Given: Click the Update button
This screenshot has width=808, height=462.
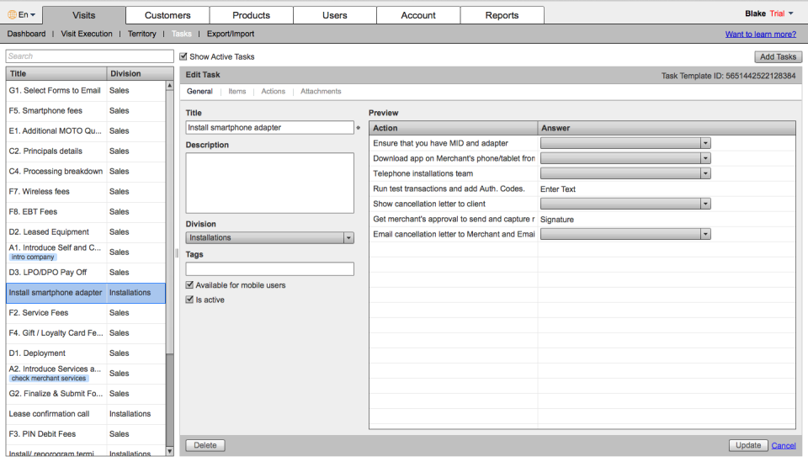Looking at the screenshot, I should pyautogui.click(x=747, y=445).
